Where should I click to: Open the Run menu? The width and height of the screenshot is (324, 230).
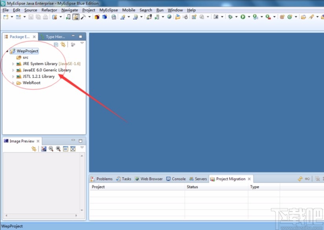(160, 10)
